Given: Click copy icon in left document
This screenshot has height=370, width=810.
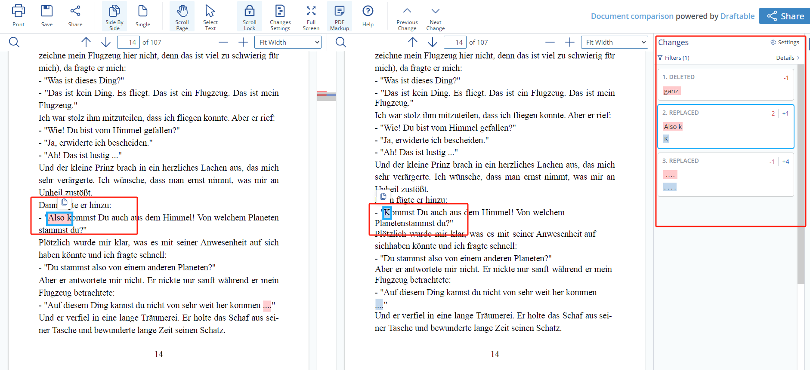Looking at the screenshot, I should 65,202.
